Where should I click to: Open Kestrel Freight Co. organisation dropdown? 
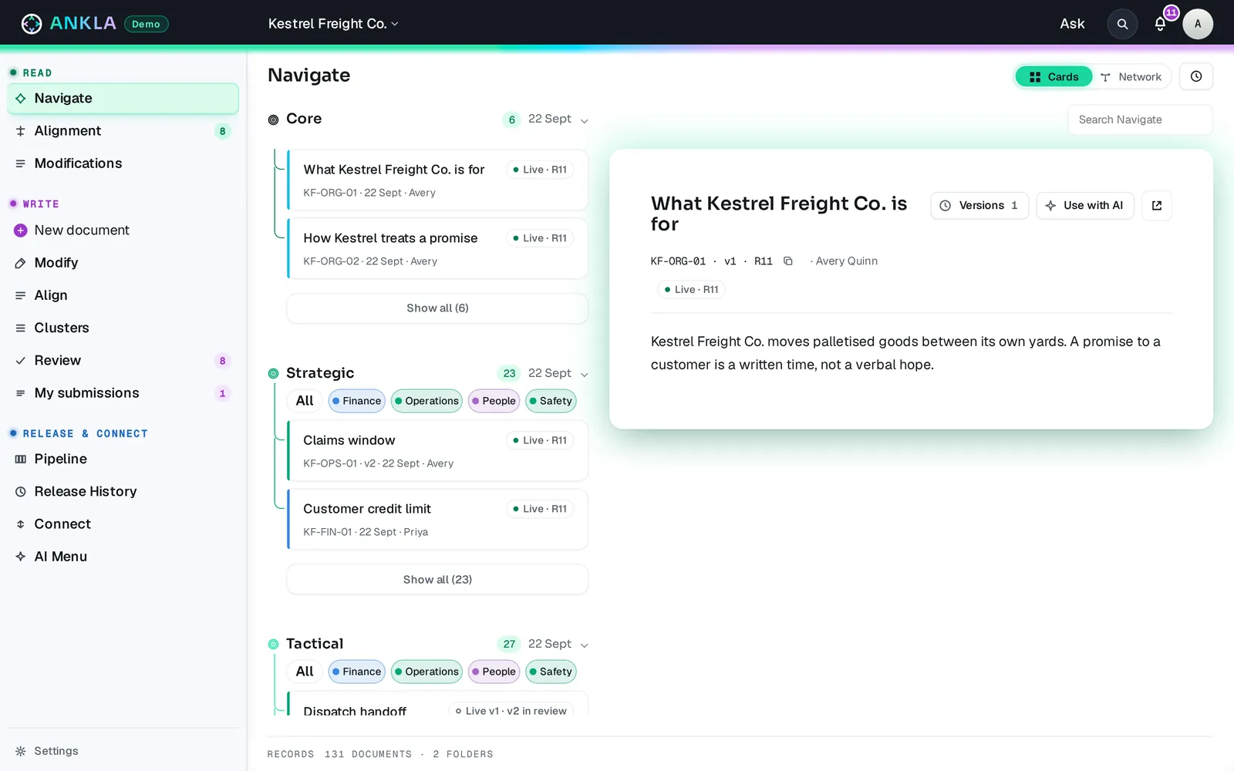pyautogui.click(x=333, y=24)
